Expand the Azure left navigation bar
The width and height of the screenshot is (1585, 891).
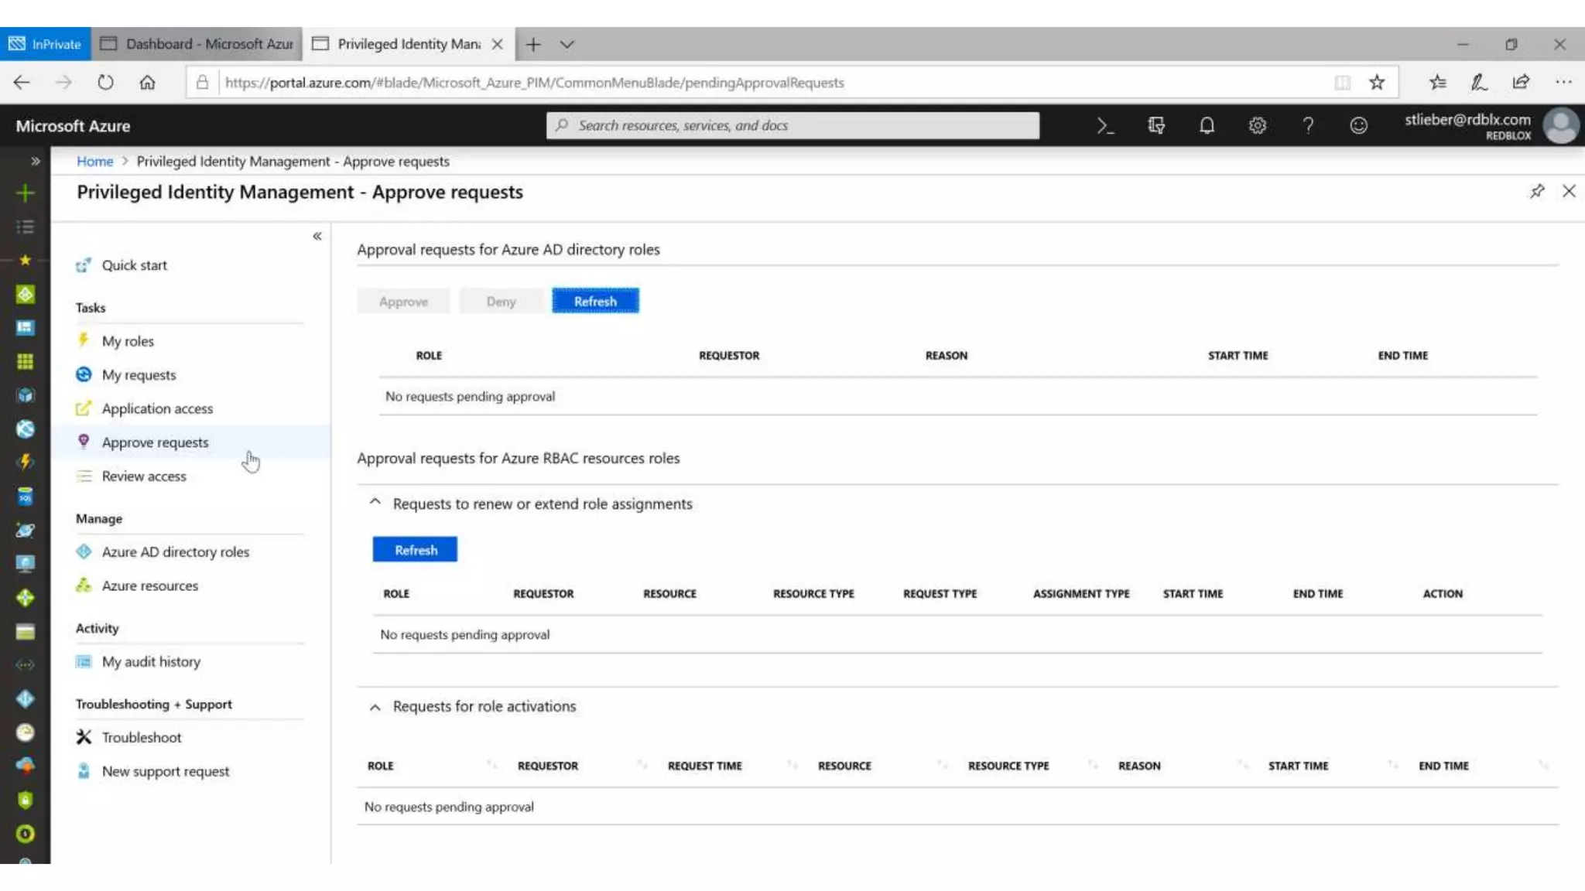[35, 161]
